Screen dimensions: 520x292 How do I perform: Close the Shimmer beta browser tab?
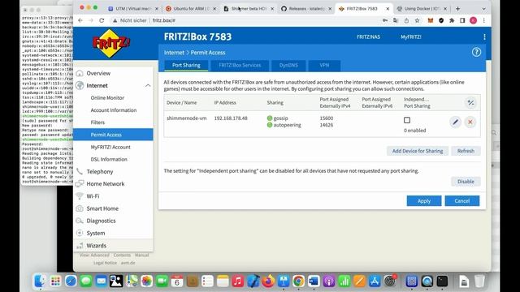272,9
